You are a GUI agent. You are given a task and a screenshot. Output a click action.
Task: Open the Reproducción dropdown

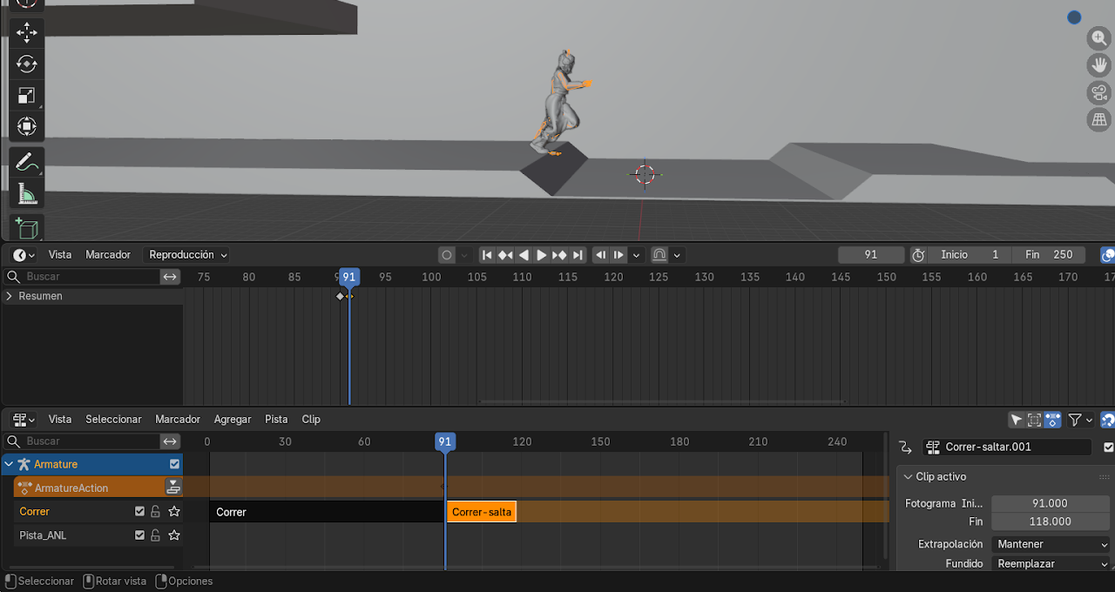pos(188,255)
